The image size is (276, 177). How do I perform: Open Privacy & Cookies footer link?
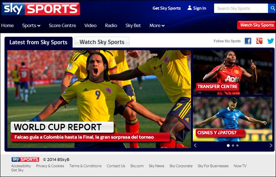click(50, 166)
